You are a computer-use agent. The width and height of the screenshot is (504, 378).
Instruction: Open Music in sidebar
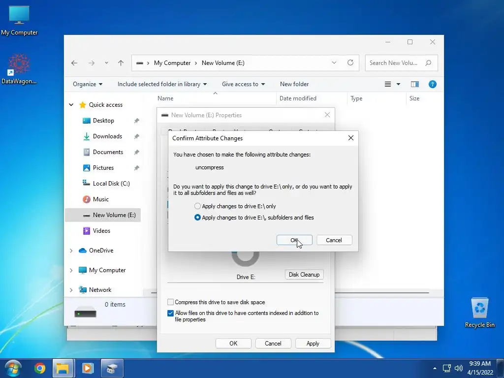pyautogui.click(x=100, y=199)
